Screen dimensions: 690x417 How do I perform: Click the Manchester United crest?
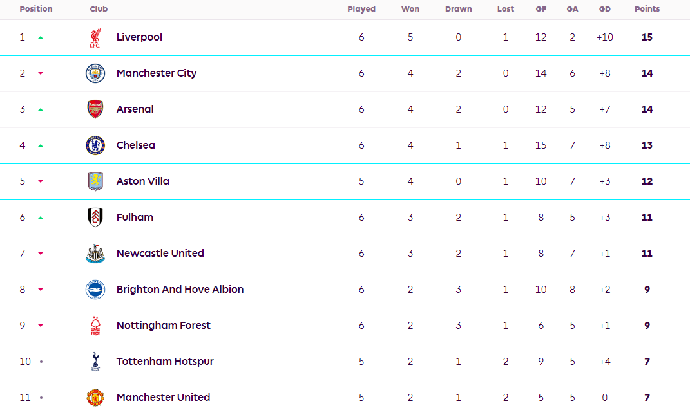click(95, 398)
